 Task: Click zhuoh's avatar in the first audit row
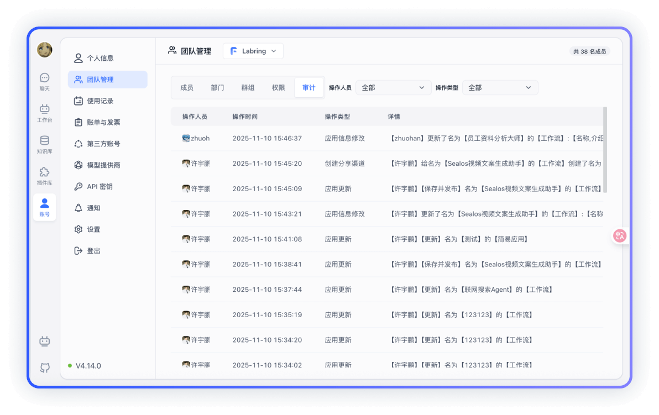[x=186, y=138]
